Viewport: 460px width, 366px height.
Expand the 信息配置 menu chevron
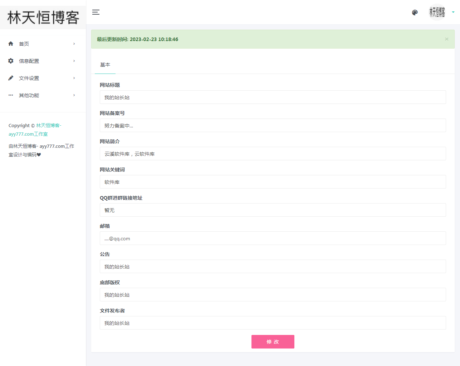pyautogui.click(x=74, y=61)
